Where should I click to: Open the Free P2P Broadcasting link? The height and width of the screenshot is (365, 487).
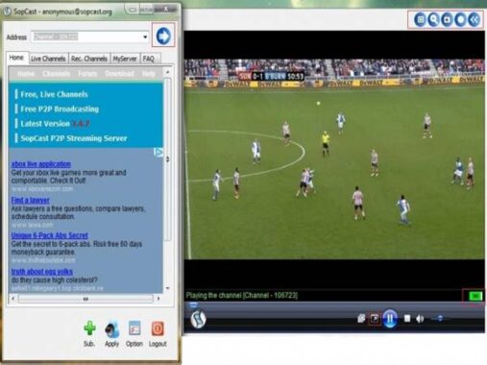click(x=60, y=109)
